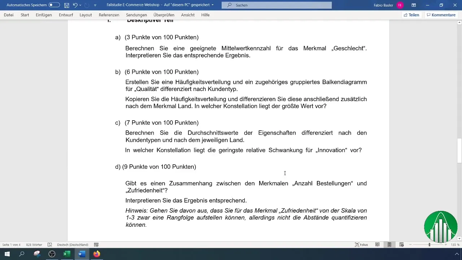The height and width of the screenshot is (260, 462).
Task: Click the zoom out minus button
Action: tap(410, 245)
